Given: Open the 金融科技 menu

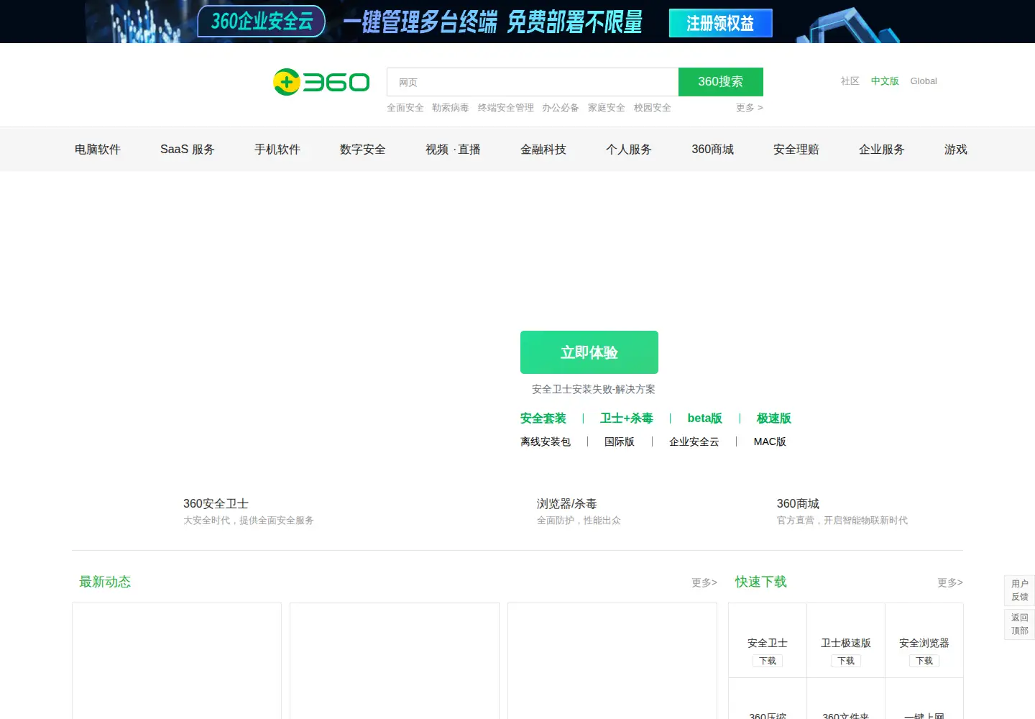Looking at the screenshot, I should [543, 150].
